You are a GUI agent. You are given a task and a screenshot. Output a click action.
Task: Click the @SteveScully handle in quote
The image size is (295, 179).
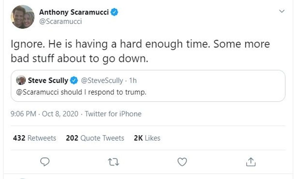click(x=102, y=80)
